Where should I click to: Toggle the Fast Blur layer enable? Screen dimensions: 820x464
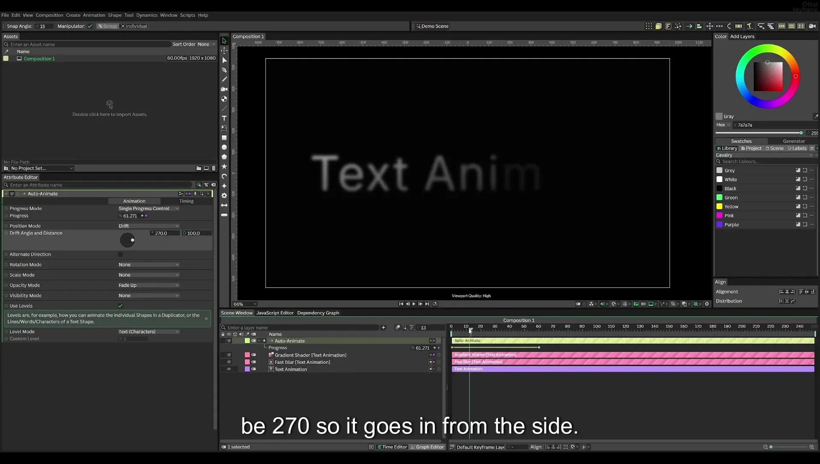229,362
